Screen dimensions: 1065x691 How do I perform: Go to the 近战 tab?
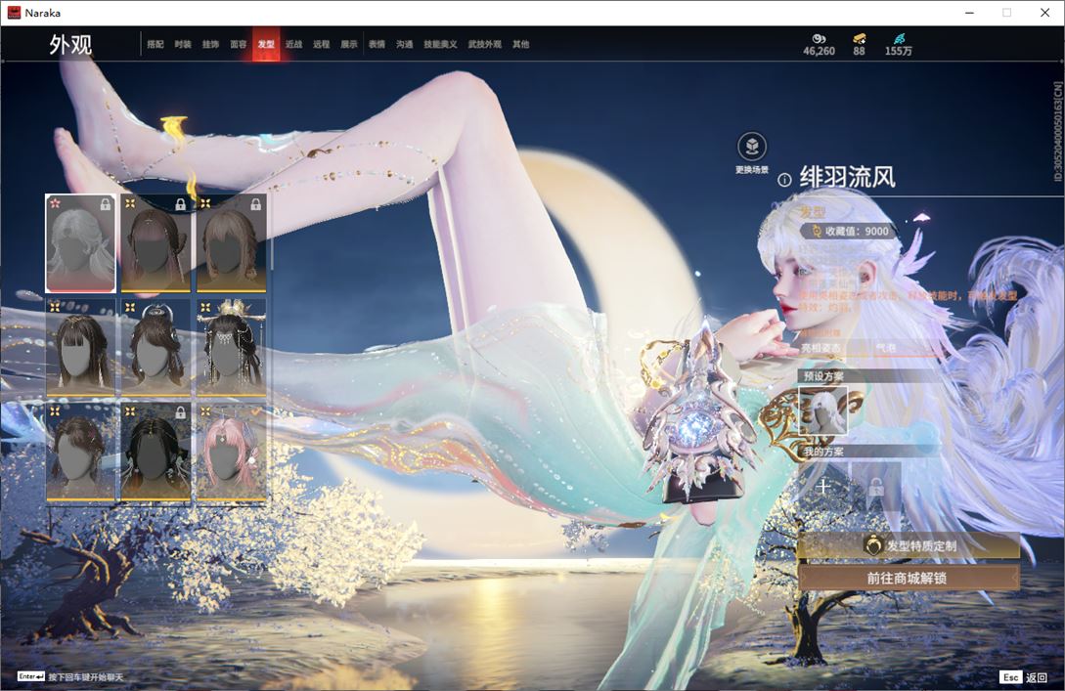pos(294,44)
